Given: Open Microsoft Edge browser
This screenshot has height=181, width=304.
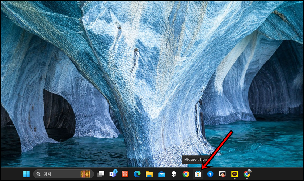Looking at the screenshot, I should [137, 174].
